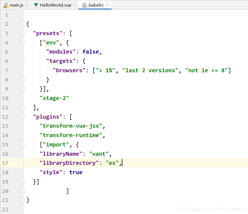
Task: Click line number 17 in the gutter
Action: [x=5, y=163]
